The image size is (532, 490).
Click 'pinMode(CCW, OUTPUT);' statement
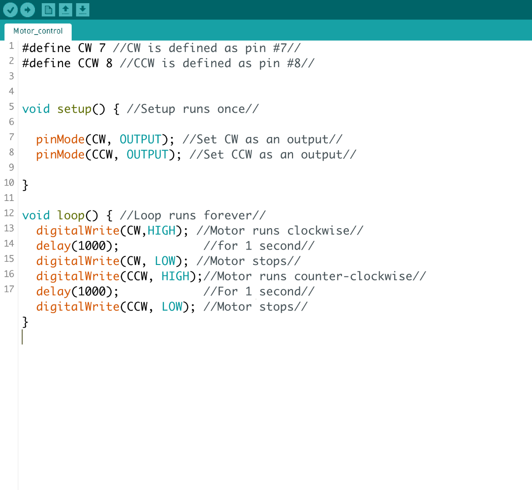[109, 155]
